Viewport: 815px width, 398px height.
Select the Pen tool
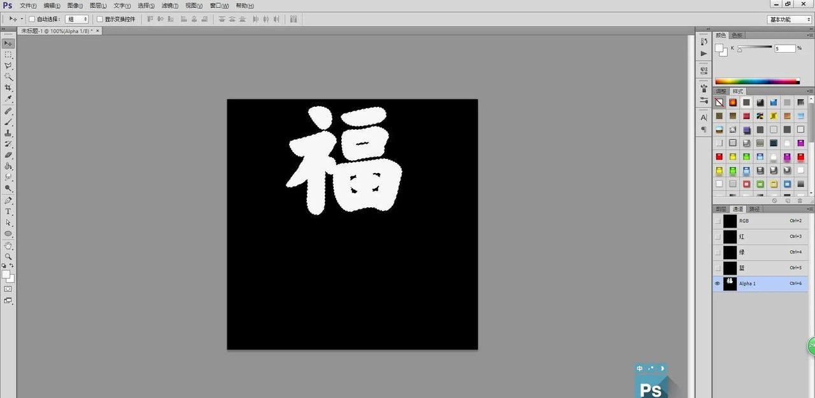(x=8, y=200)
